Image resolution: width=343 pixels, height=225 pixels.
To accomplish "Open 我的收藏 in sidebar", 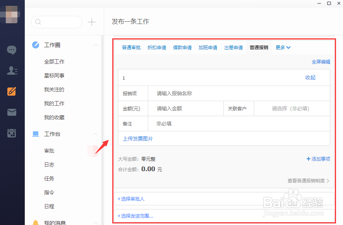I will (54, 117).
